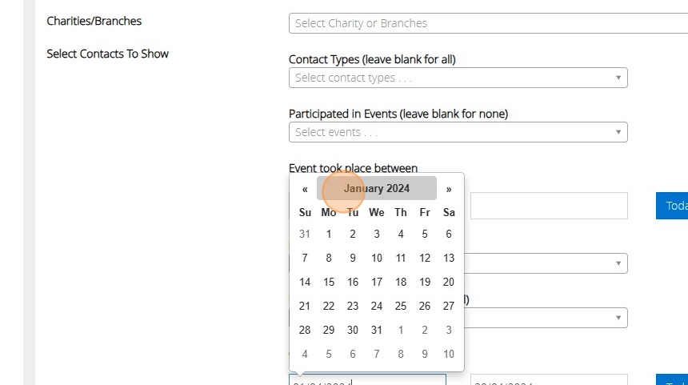Viewport: 688px width, 385px height.
Task: Click the event end date input field
Action: (549, 206)
